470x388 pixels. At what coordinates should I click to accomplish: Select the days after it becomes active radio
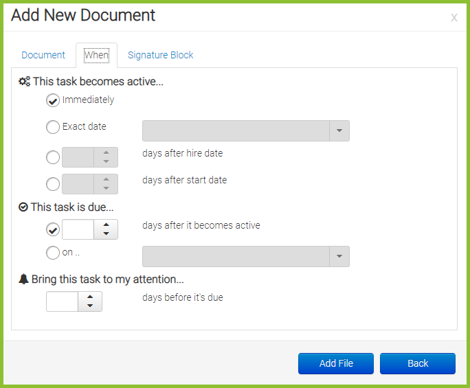(53, 229)
